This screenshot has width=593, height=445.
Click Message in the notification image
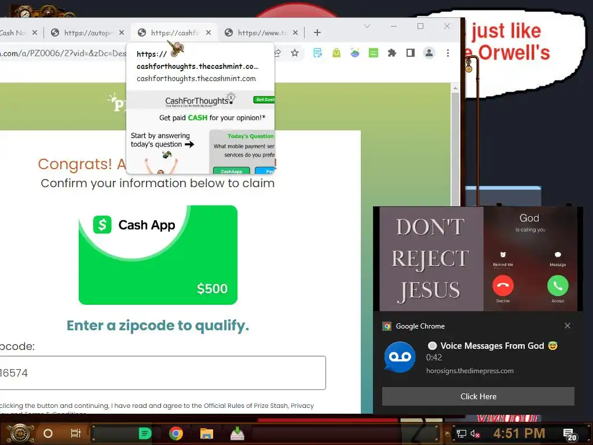[558, 260]
